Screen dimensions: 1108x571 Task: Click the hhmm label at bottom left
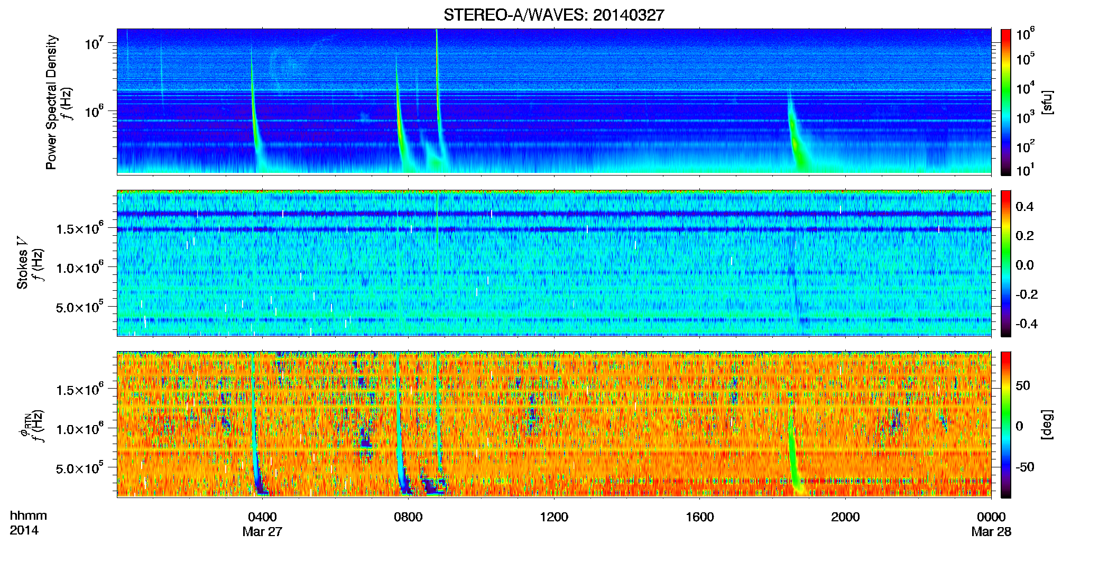click(29, 515)
